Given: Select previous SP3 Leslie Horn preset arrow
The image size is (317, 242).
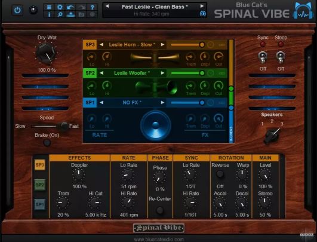Looking at the screenshot, I should point(101,44).
